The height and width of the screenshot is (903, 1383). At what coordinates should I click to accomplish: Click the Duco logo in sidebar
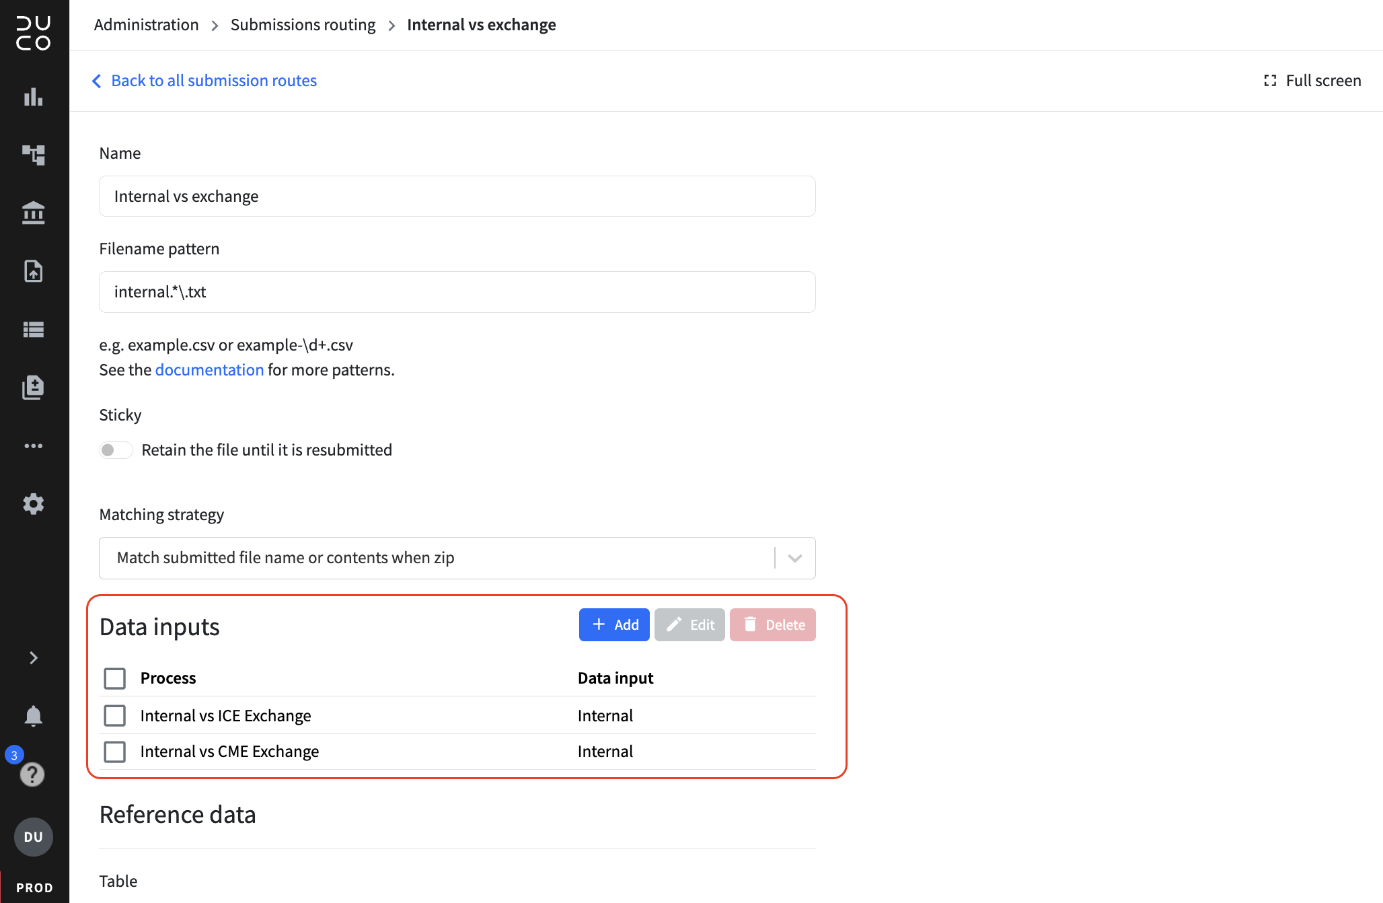pyautogui.click(x=33, y=33)
